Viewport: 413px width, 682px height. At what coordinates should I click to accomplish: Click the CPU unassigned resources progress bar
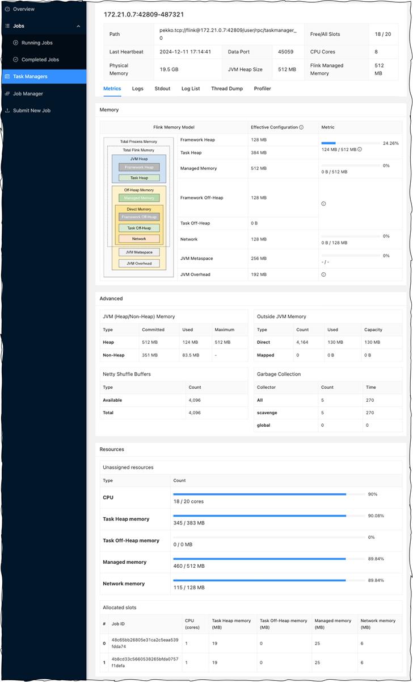[x=269, y=494]
